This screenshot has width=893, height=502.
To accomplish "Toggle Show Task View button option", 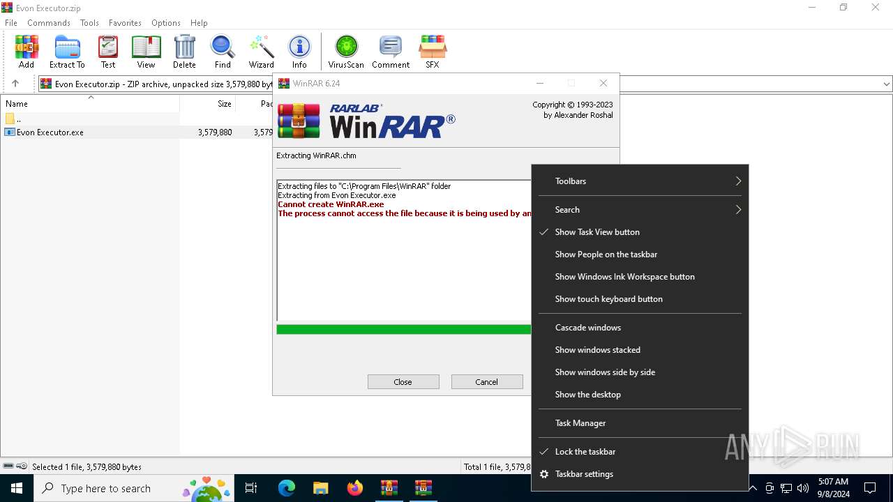I will click(640, 232).
